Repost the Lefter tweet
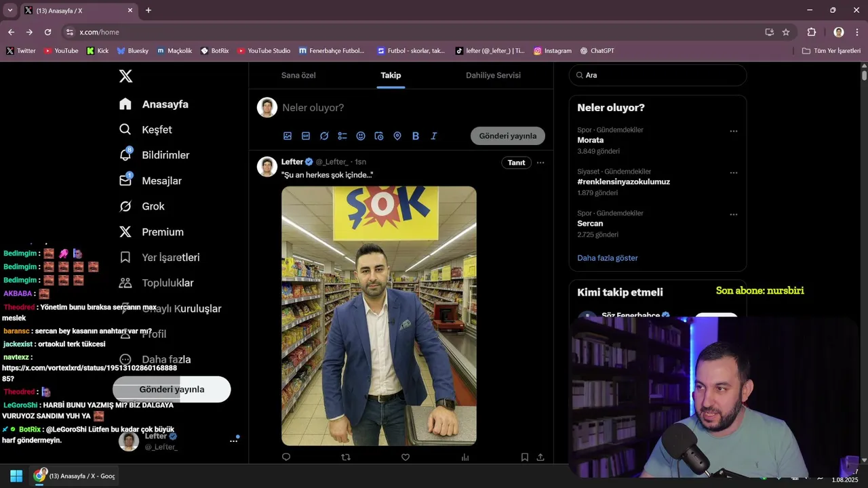This screenshot has width=868, height=488. [x=346, y=457]
